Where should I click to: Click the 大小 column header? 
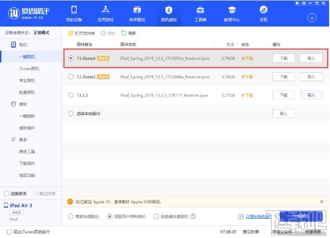[230, 44]
